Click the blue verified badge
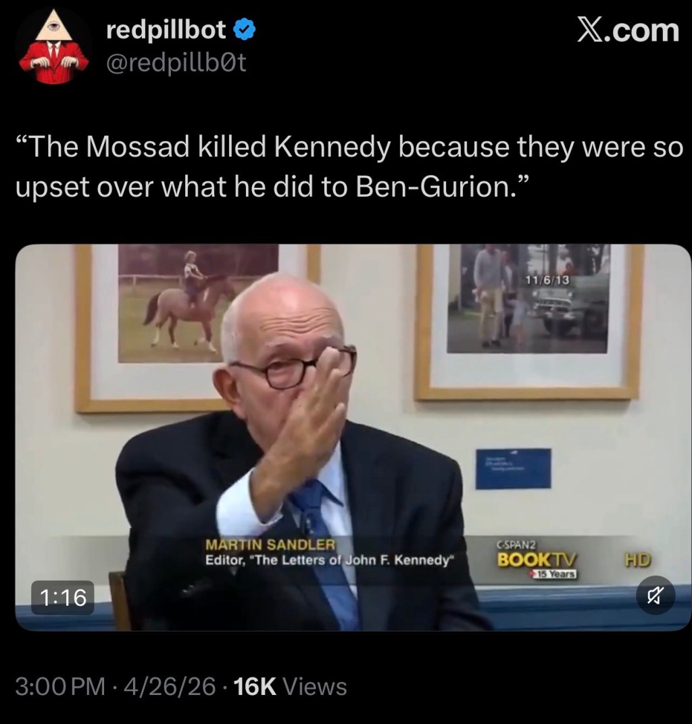Viewport: 692px width, 724px height. coord(244,30)
